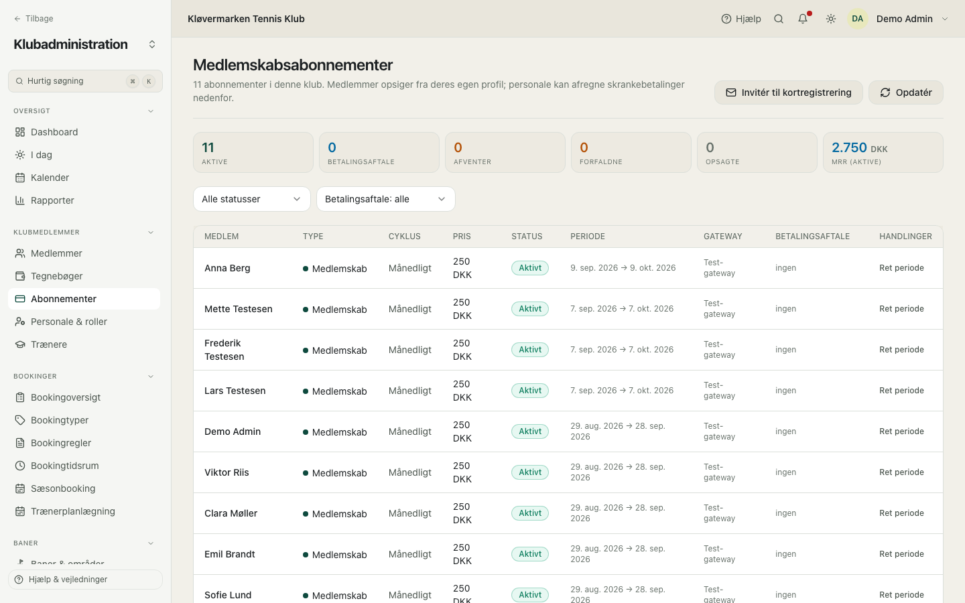965x603 pixels.
Task: Open the Klubadministration switcher chevrons
Action: point(152,44)
